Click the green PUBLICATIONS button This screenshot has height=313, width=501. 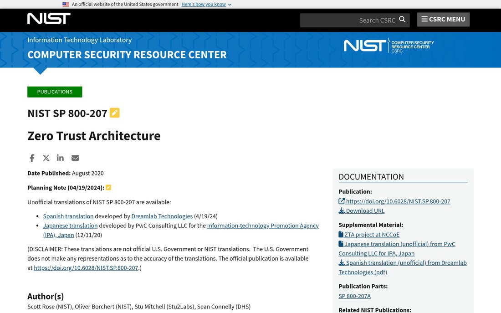click(55, 92)
